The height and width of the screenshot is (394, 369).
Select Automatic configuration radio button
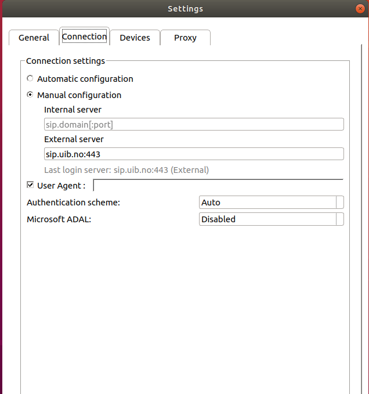30,79
